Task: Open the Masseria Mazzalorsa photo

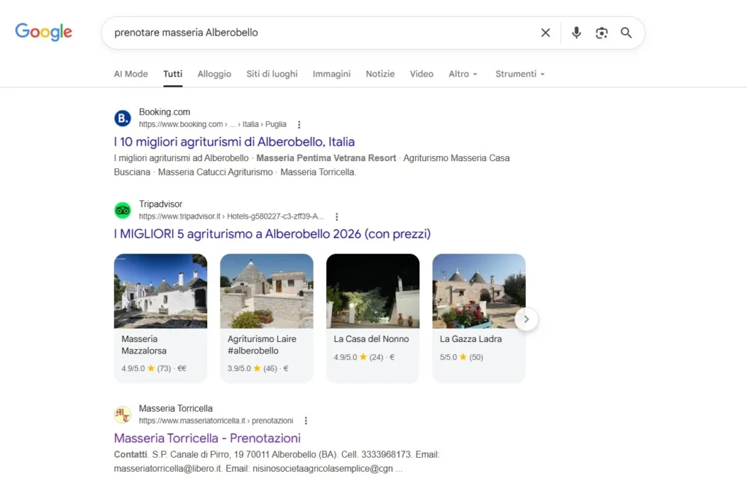Action: click(160, 291)
